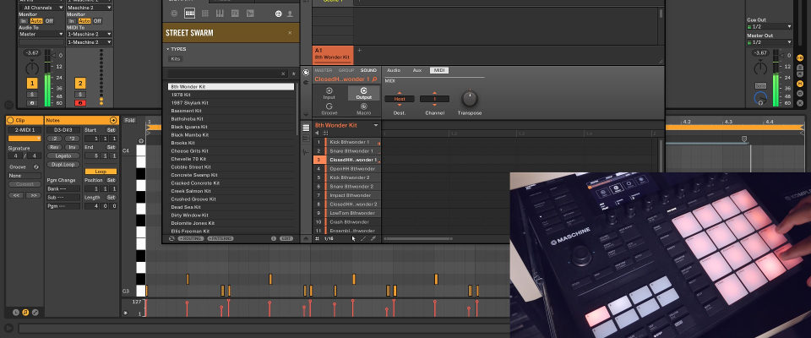Close the Street Swarm product filter
This screenshot has width=811, height=338.
pyautogui.click(x=290, y=33)
